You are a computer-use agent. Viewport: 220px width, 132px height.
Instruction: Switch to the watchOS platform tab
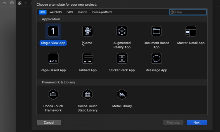tap(56, 12)
